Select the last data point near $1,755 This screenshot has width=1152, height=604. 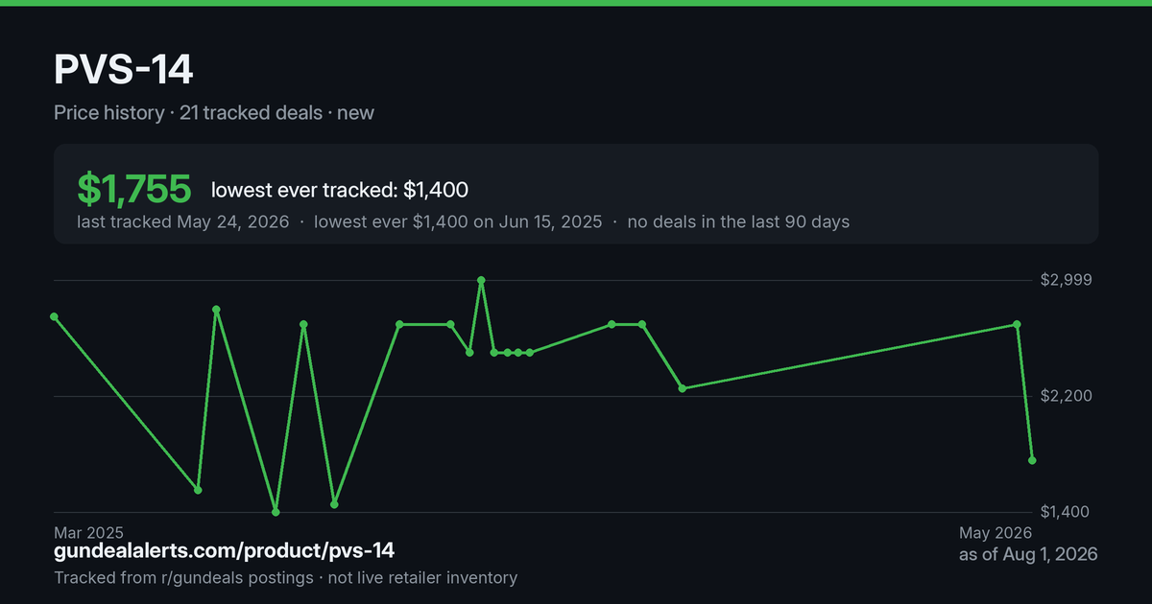click(1032, 460)
